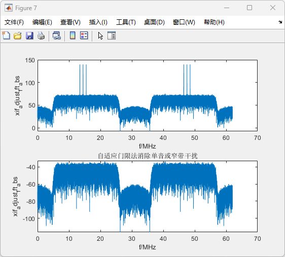The width and height of the screenshot is (285, 257).
Task: Open the 文件(F) menu
Action: [x=14, y=22]
